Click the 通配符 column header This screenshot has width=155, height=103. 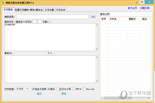point(134,19)
